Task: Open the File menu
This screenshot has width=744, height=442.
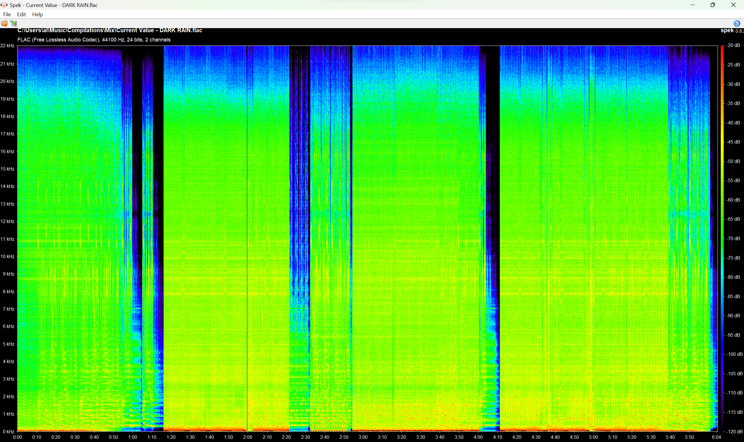Action: (x=7, y=14)
